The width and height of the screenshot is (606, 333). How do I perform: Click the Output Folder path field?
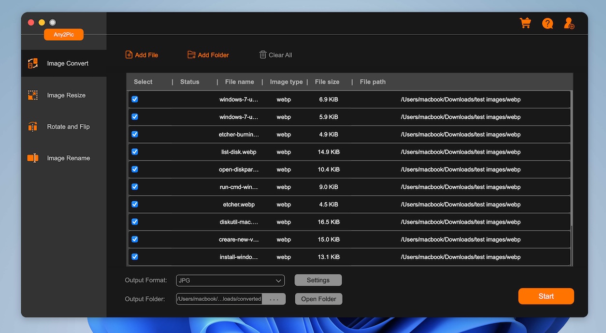tap(219, 299)
